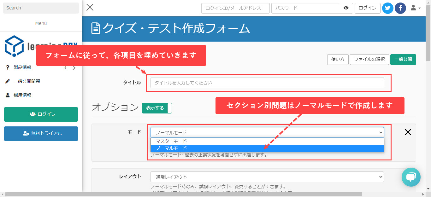The image size is (431, 197).
Task: Toggle password visibility eye icon
Action: [x=346, y=8]
